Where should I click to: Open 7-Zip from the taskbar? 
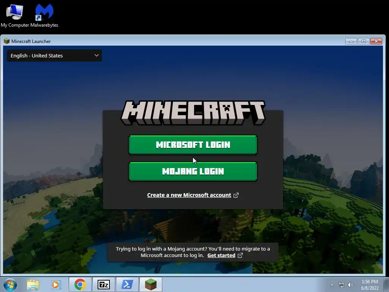pyautogui.click(x=104, y=284)
